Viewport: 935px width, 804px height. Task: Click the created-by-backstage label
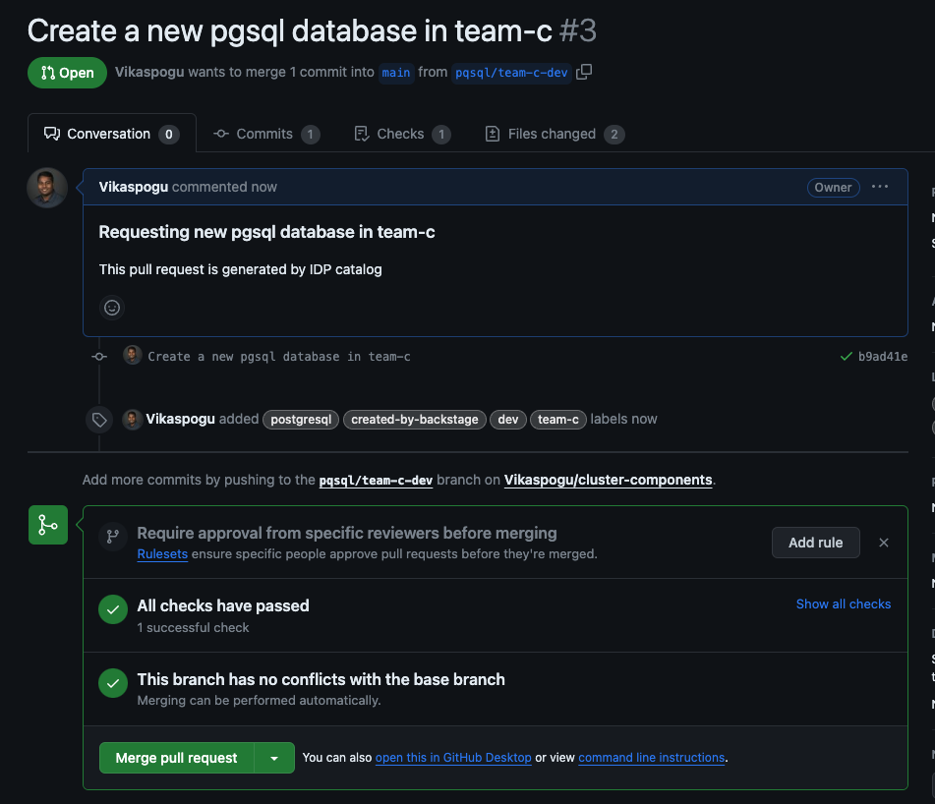click(x=415, y=420)
